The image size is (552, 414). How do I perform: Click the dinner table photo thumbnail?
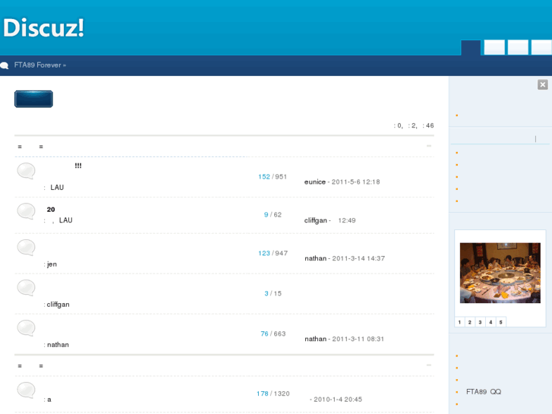[x=500, y=273]
